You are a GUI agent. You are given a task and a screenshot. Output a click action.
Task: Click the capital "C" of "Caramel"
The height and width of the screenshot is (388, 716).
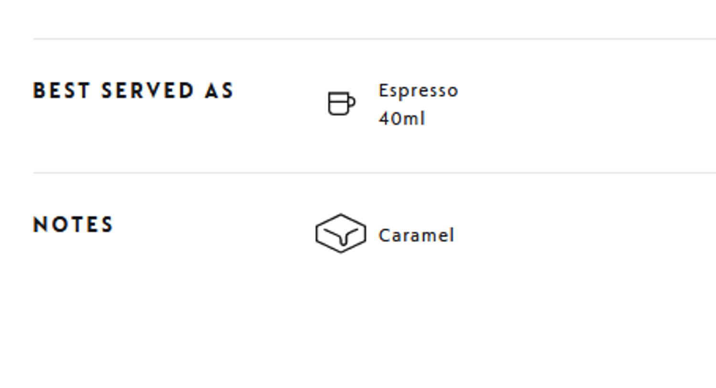[x=384, y=235]
